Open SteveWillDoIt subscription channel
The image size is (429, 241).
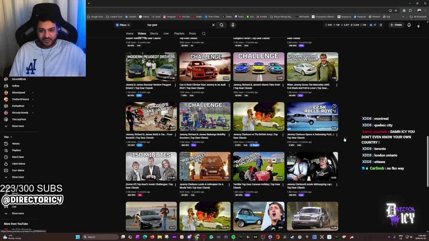pos(19,79)
